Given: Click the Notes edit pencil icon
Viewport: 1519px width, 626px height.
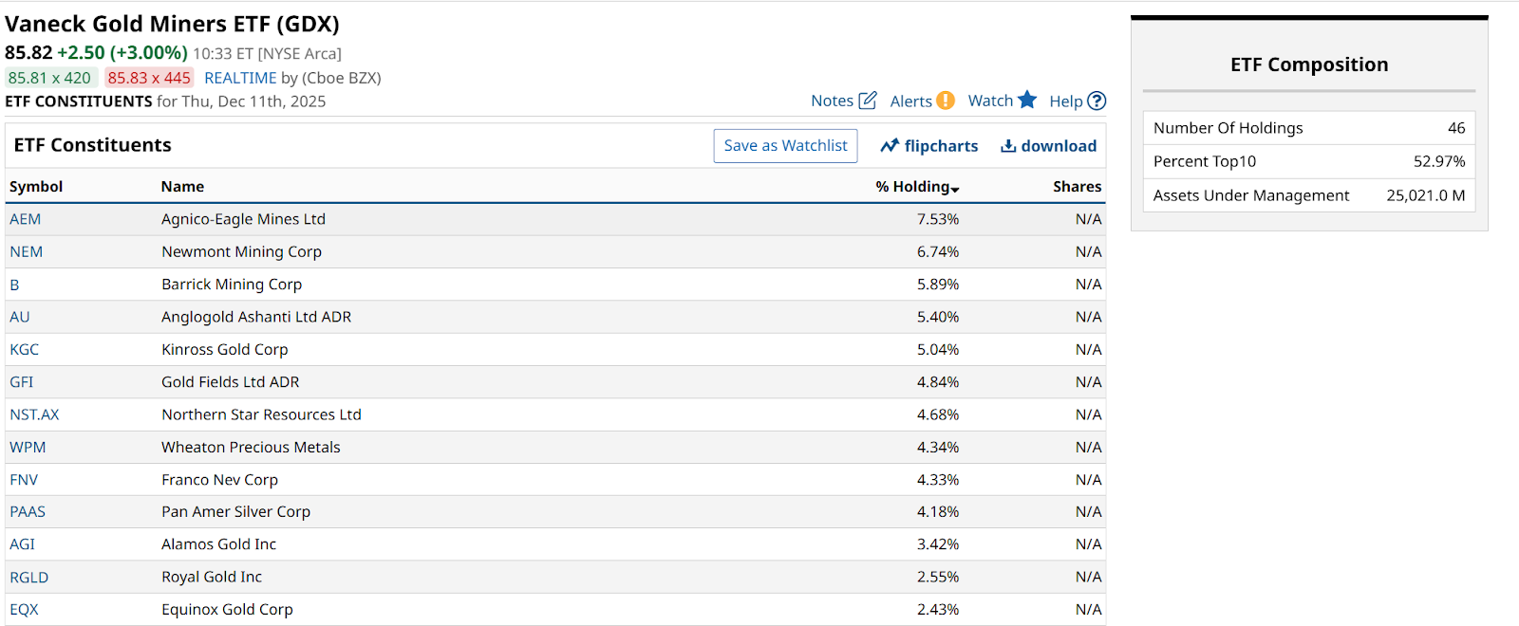Looking at the screenshot, I should pos(868,101).
